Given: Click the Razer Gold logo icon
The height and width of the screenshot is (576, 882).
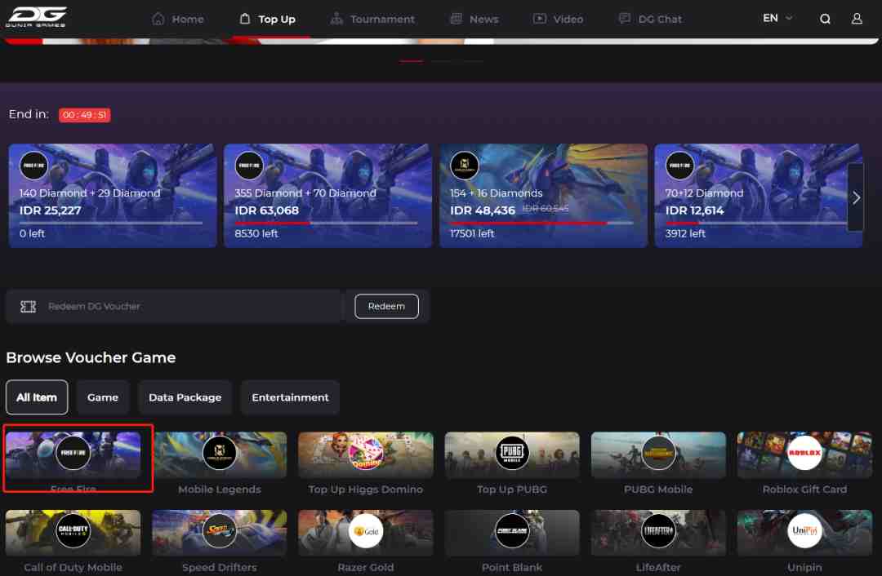Looking at the screenshot, I should tap(366, 530).
